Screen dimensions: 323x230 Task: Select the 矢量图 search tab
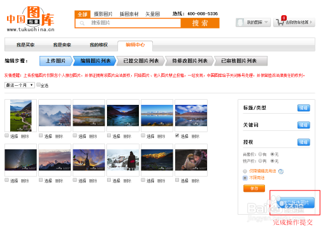coord(152,14)
